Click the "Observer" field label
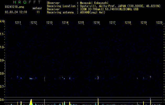This screenshot has width=165, height=105. tap(53, 3)
